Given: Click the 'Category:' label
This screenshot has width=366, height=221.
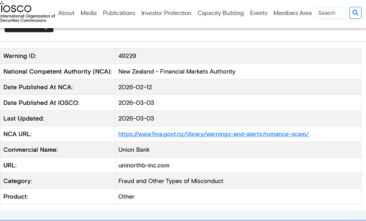Looking at the screenshot, I should (x=18, y=181).
